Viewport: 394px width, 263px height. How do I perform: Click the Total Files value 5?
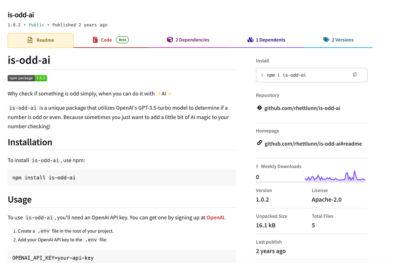pos(313,225)
